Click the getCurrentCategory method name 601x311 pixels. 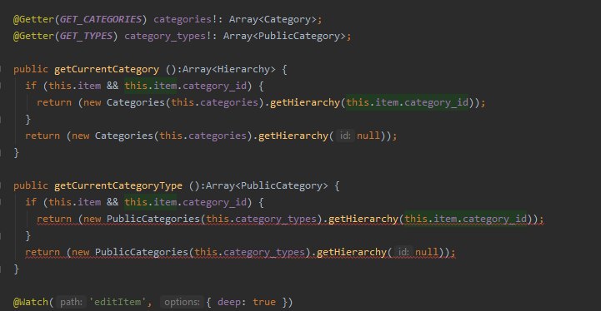point(107,69)
